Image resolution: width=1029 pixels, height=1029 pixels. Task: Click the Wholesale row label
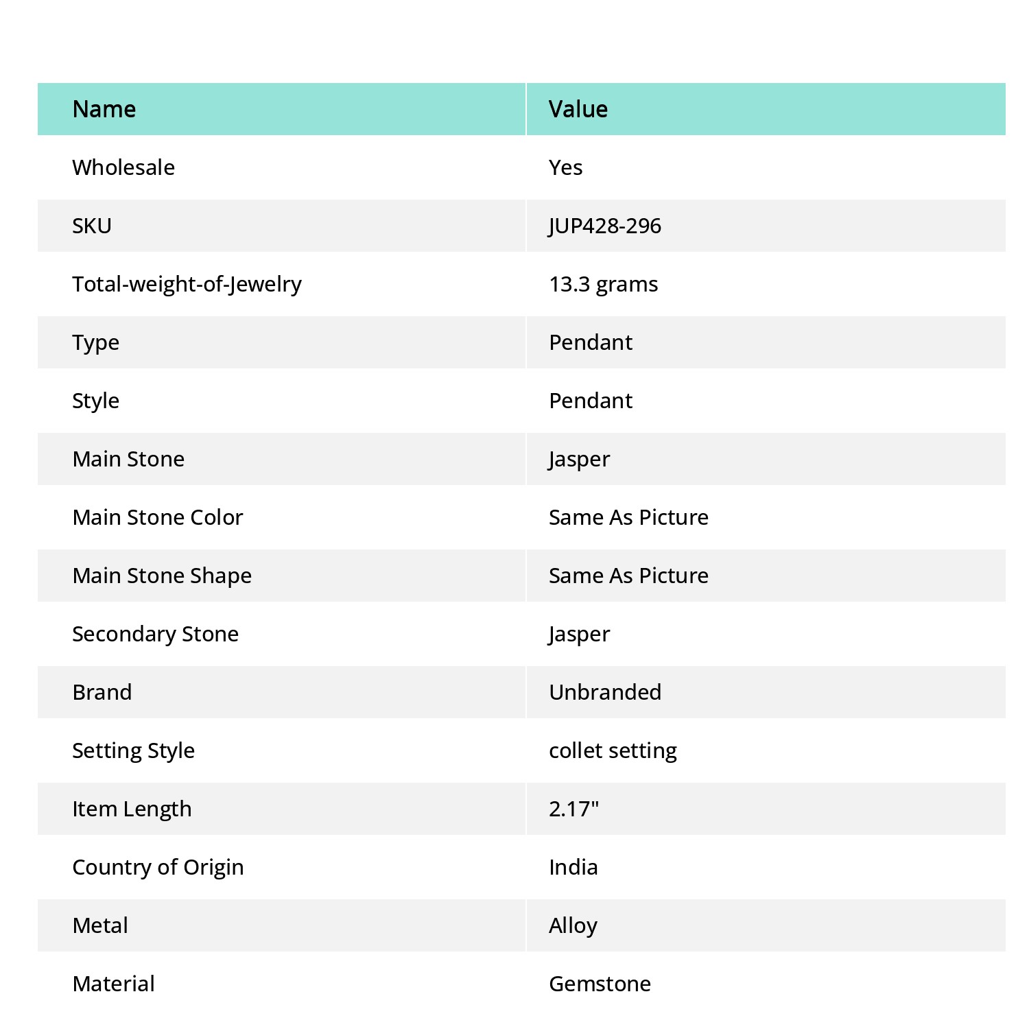point(123,167)
